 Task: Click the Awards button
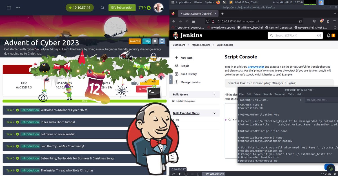(135, 41)
